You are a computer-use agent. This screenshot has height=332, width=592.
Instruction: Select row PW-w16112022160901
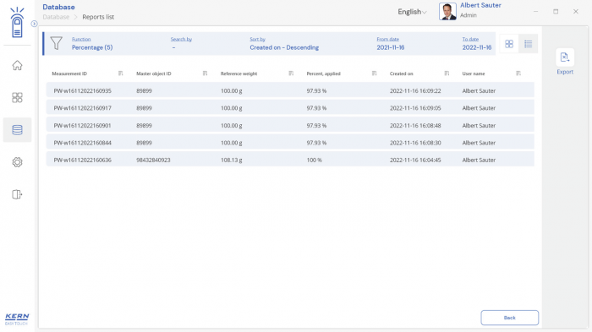290,125
